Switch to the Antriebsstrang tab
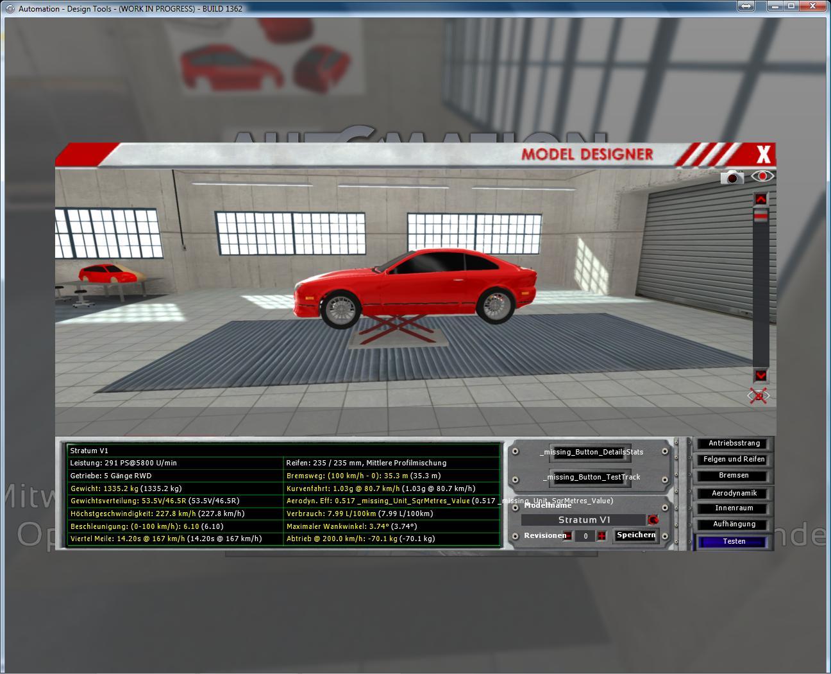This screenshot has width=831, height=674. pyautogui.click(x=734, y=444)
